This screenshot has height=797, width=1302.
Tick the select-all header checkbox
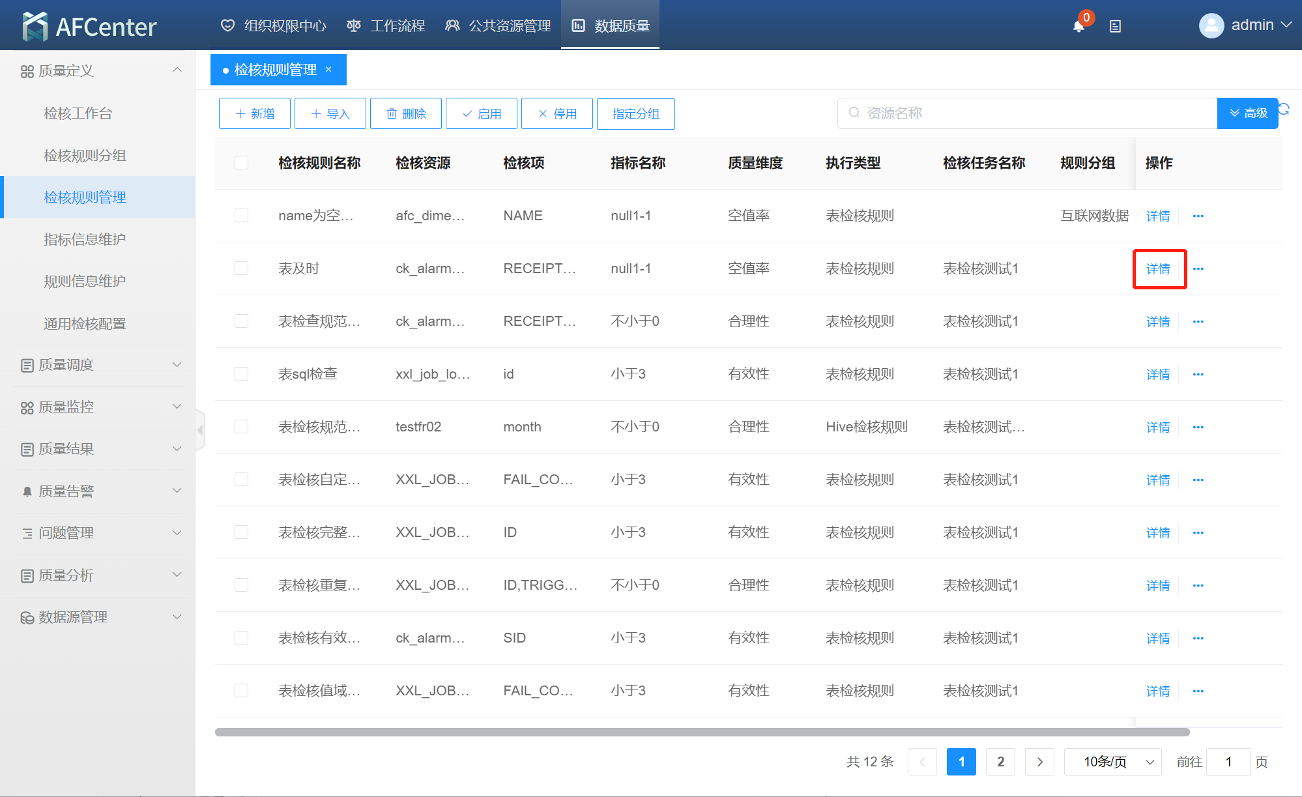click(241, 162)
